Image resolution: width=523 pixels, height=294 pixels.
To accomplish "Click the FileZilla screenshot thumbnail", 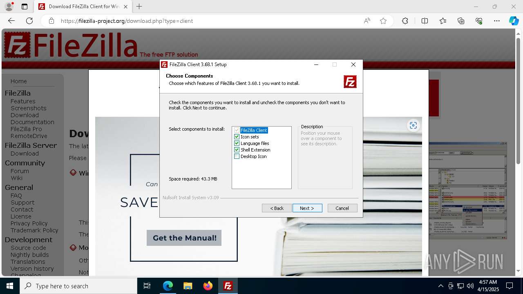I will click(x=467, y=191).
